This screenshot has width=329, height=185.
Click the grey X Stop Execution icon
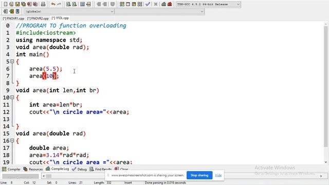tap(156, 4)
